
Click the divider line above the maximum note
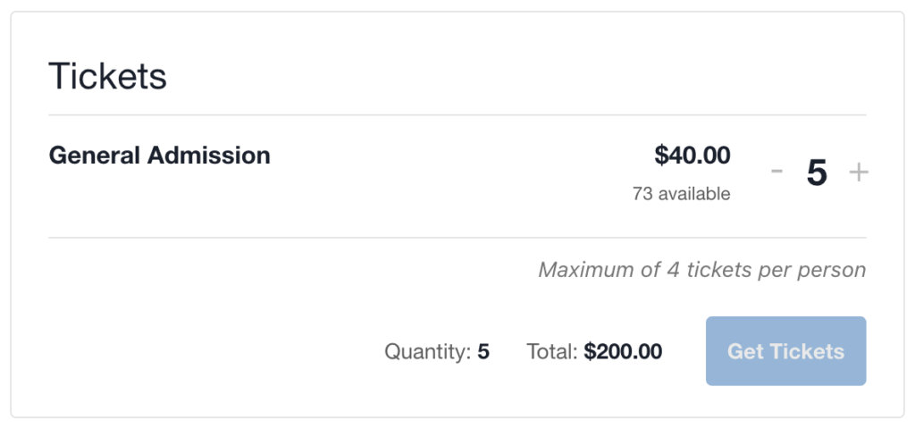pos(457,238)
